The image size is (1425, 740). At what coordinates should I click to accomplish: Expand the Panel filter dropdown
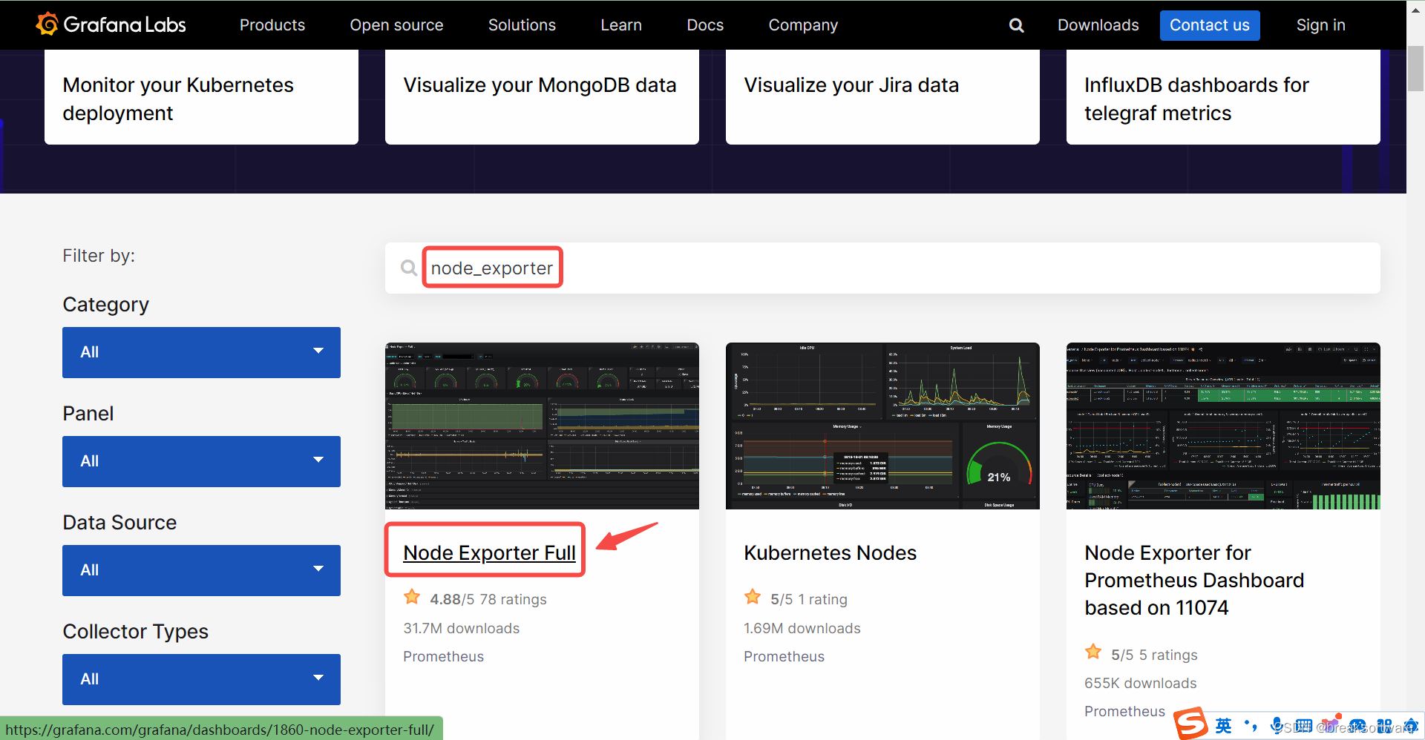(201, 461)
